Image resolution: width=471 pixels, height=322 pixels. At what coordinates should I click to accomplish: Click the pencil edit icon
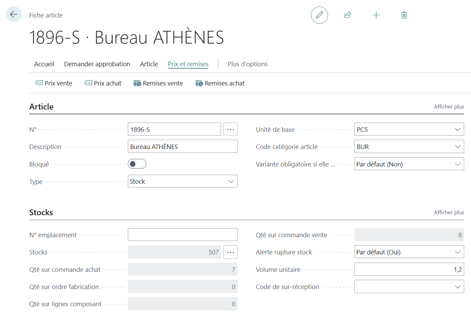point(319,15)
